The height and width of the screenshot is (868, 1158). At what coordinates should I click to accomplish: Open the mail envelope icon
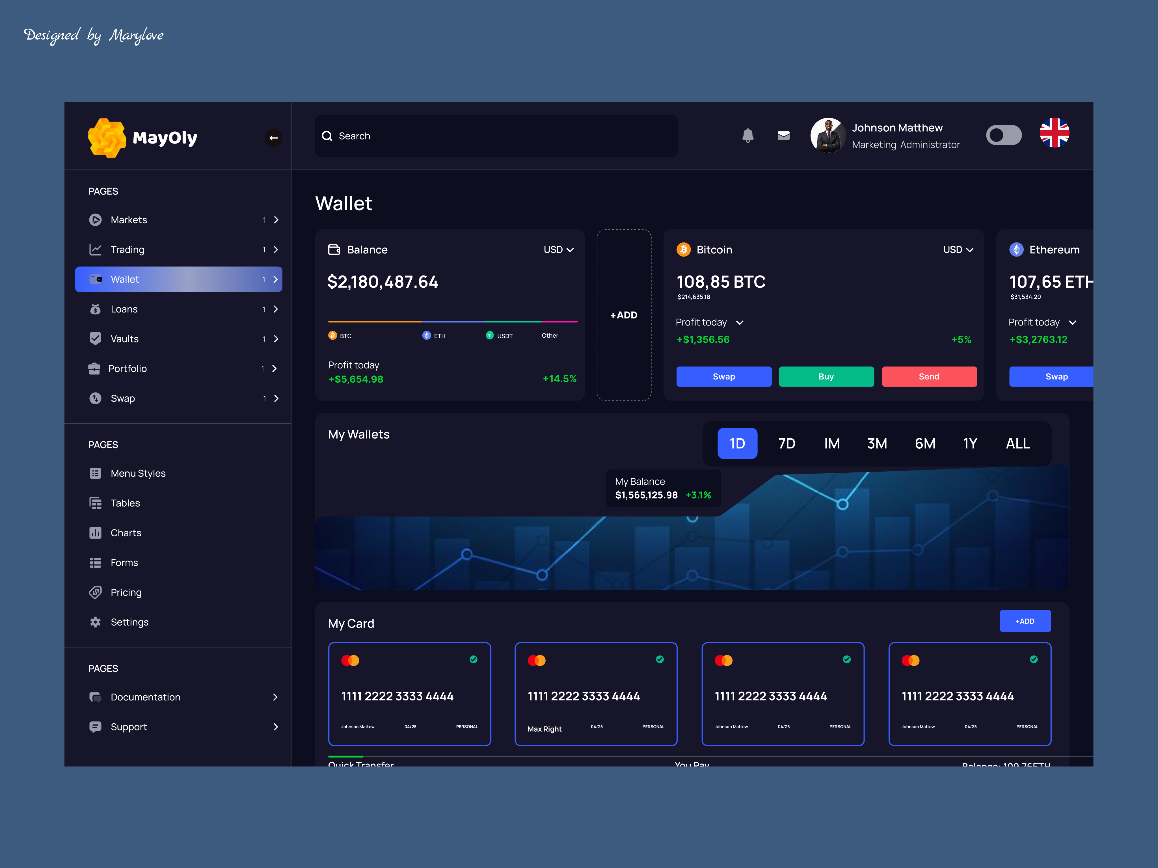(783, 136)
